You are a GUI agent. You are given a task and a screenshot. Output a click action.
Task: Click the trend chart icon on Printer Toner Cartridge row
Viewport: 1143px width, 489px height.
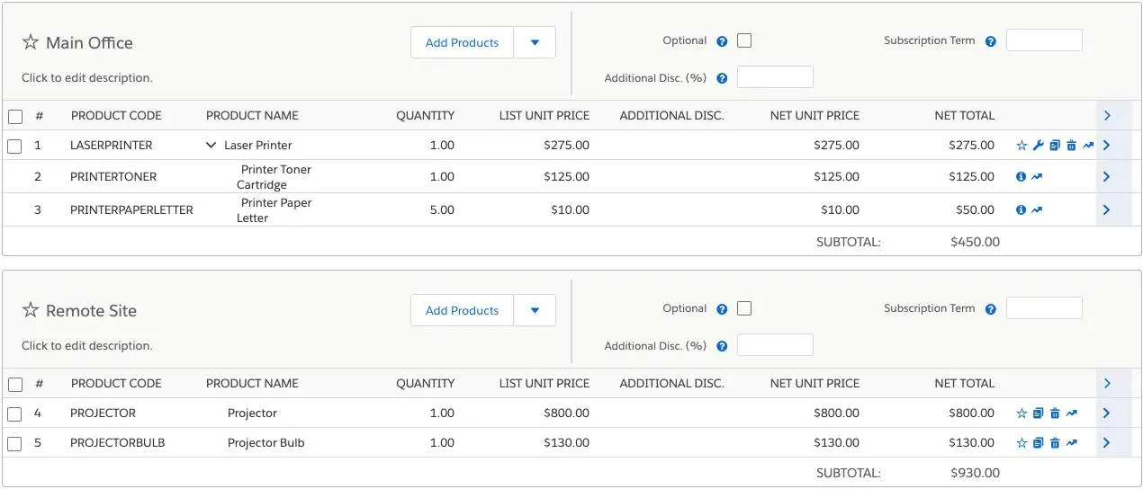1037,177
